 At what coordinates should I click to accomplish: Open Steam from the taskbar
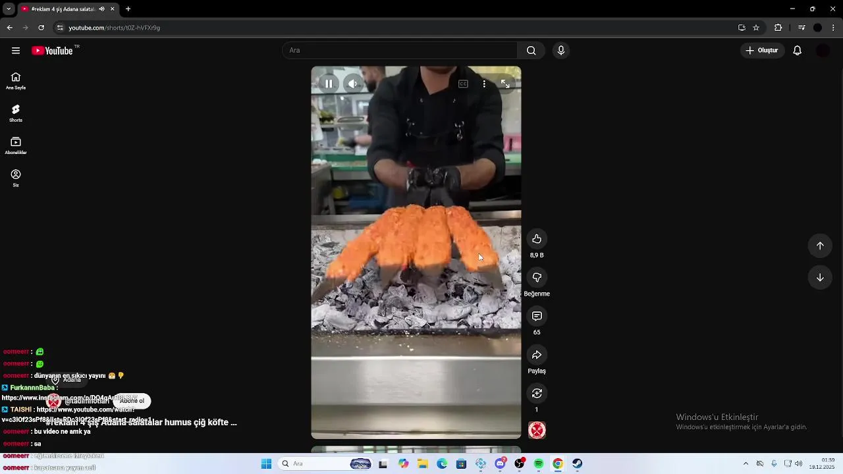(577, 463)
